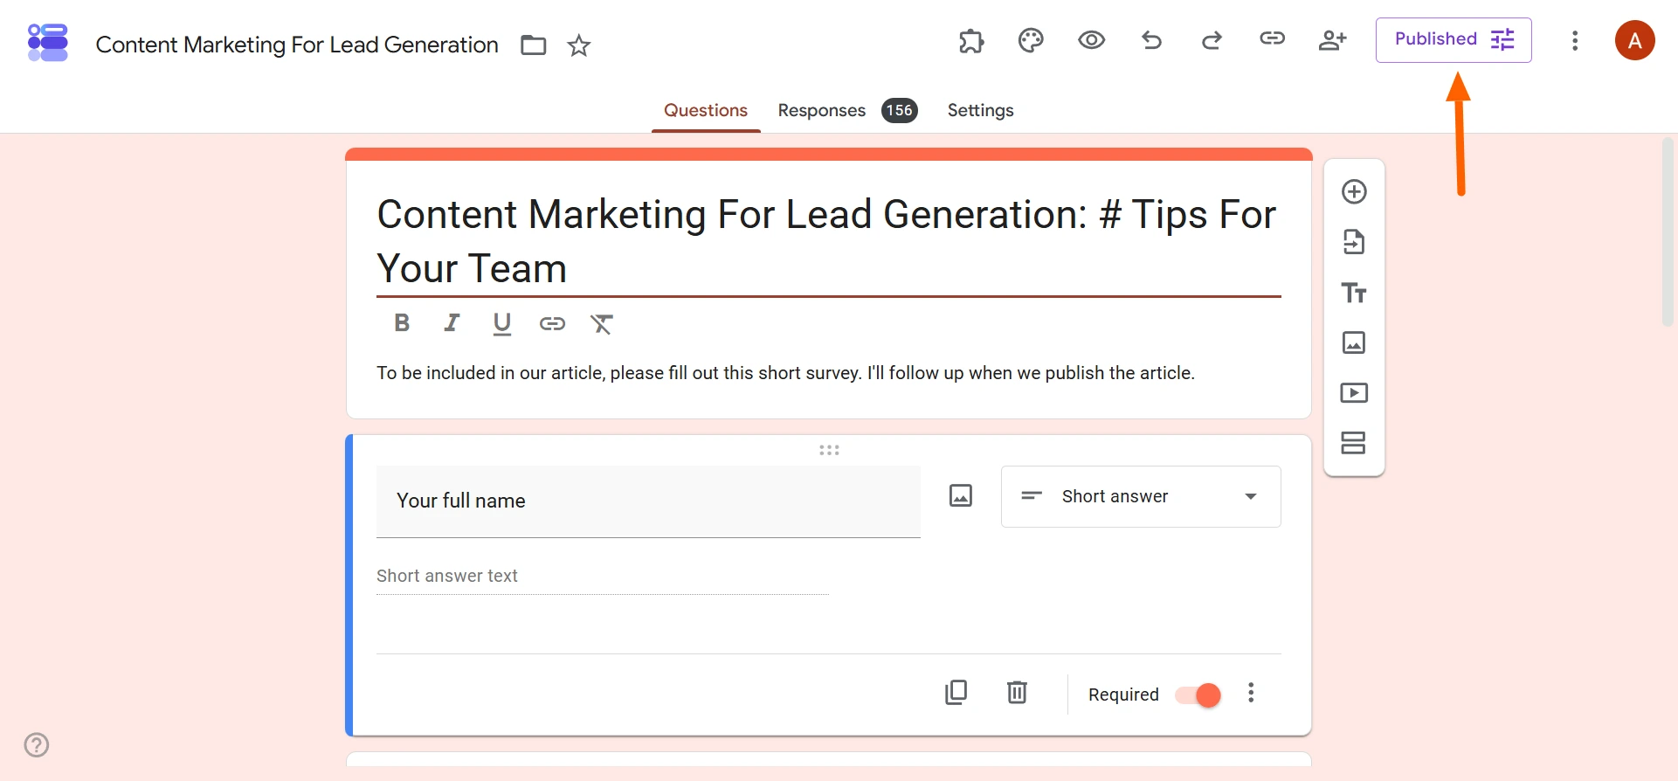1678x781 pixels.
Task: Open the help question mark icon
Action: coord(37,745)
